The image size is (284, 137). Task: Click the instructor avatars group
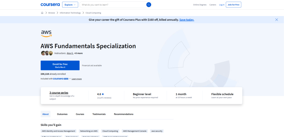click(x=47, y=53)
